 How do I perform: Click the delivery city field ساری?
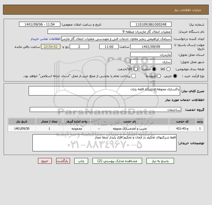[151, 62]
